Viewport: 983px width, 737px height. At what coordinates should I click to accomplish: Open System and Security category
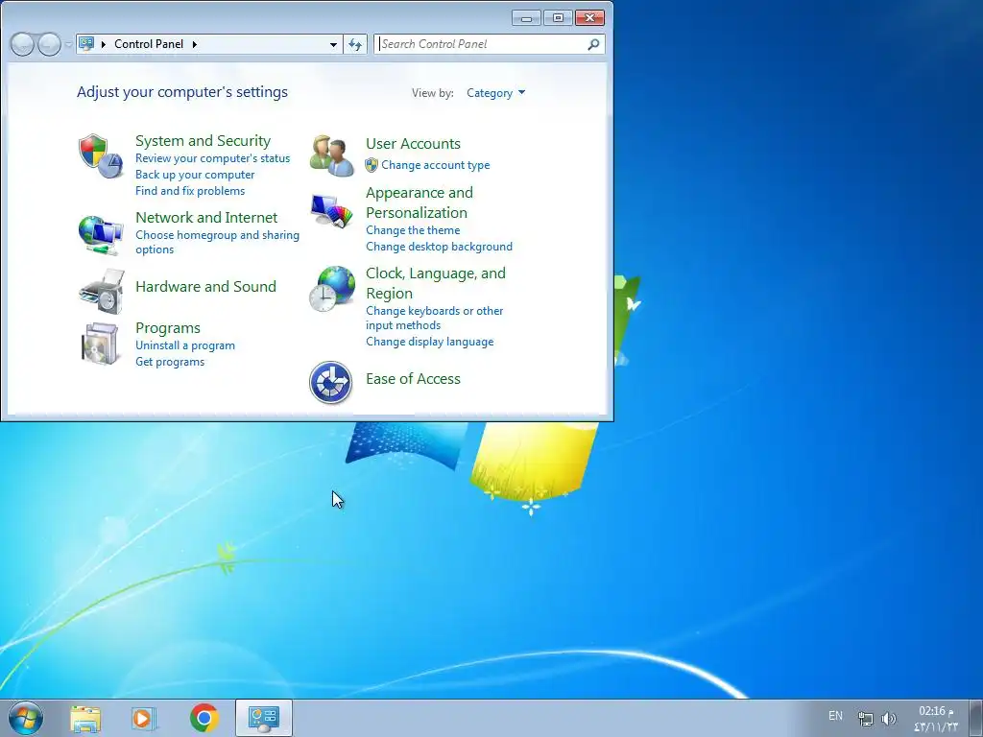(x=204, y=140)
